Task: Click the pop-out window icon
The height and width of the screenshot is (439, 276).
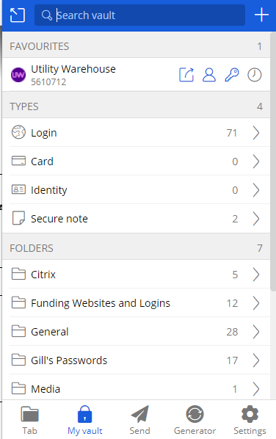Action: tap(18, 15)
